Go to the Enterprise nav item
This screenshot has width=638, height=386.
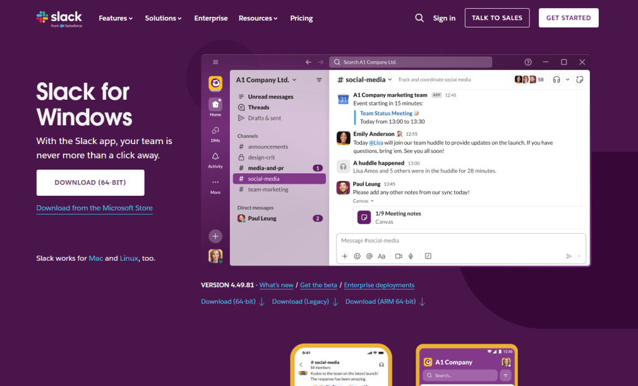[x=211, y=18]
